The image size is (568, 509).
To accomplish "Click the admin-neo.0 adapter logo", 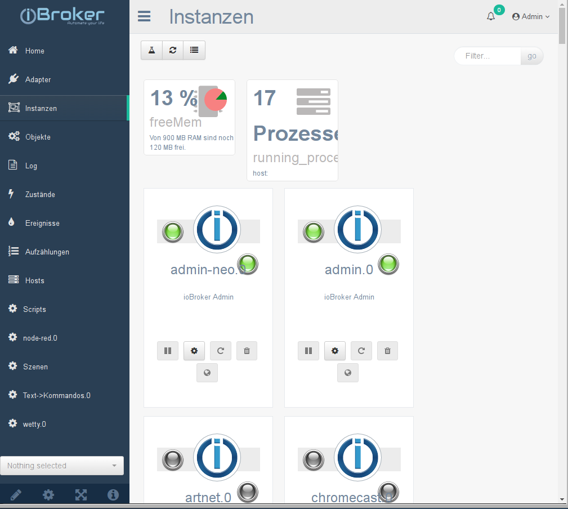I will [217, 230].
